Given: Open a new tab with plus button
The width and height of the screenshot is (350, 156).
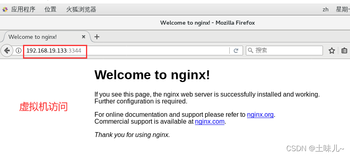Looking at the screenshot, I should point(96,37).
